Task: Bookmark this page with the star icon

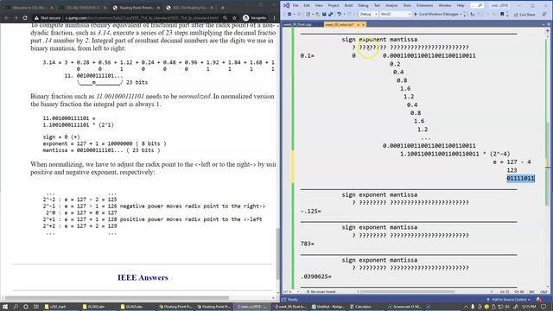Action: click(234, 17)
